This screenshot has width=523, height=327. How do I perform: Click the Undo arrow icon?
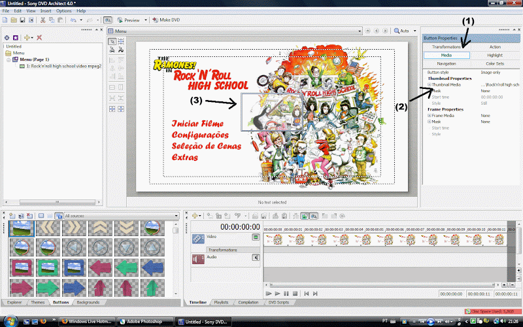[x=73, y=20]
